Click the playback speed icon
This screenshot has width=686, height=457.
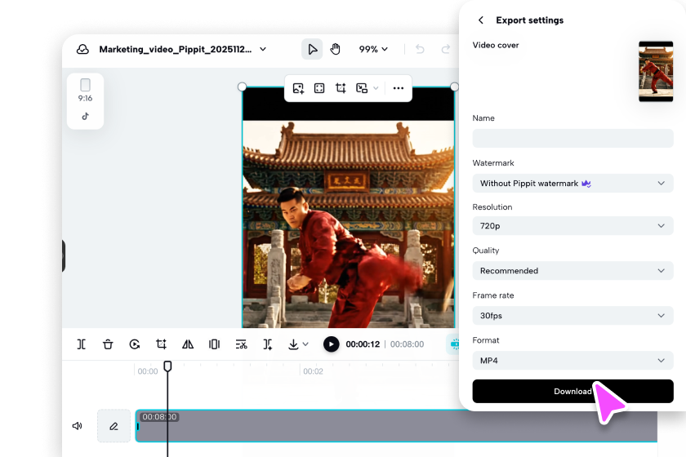click(x=134, y=344)
